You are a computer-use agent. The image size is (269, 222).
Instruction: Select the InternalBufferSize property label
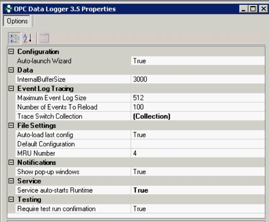pos(41,79)
